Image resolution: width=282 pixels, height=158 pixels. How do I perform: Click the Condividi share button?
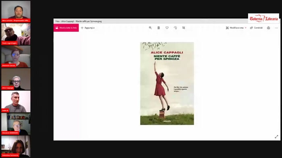(257, 28)
